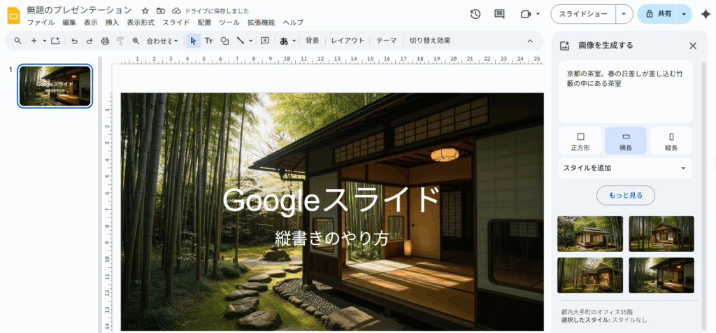The width and height of the screenshot is (716, 333).
Task: Select slide 1 thumbnail in filmstrip
Action: (x=55, y=86)
